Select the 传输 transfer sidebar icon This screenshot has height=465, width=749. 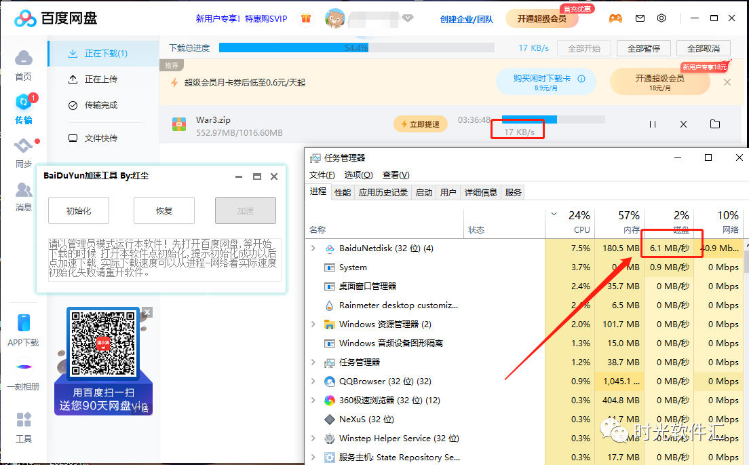(23, 109)
